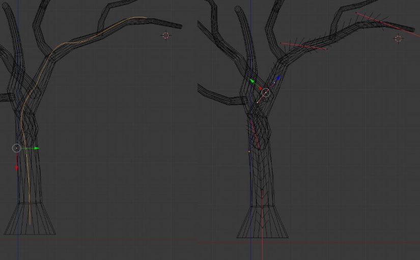Click the 3D cursor crosshair in left viewport

(166, 35)
